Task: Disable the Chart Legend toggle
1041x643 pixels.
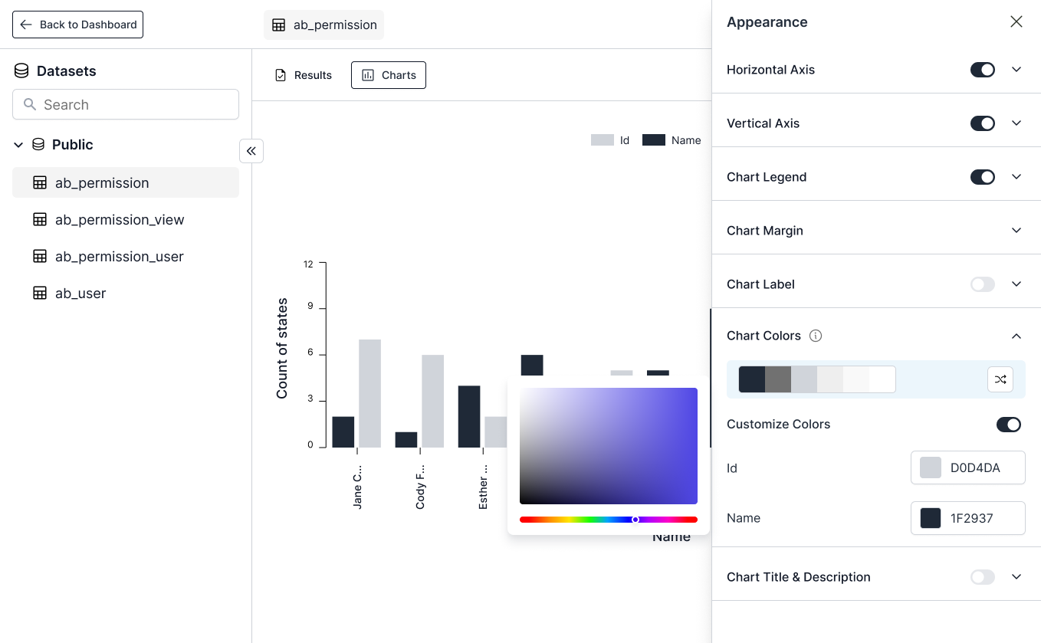Action: pyautogui.click(x=982, y=177)
